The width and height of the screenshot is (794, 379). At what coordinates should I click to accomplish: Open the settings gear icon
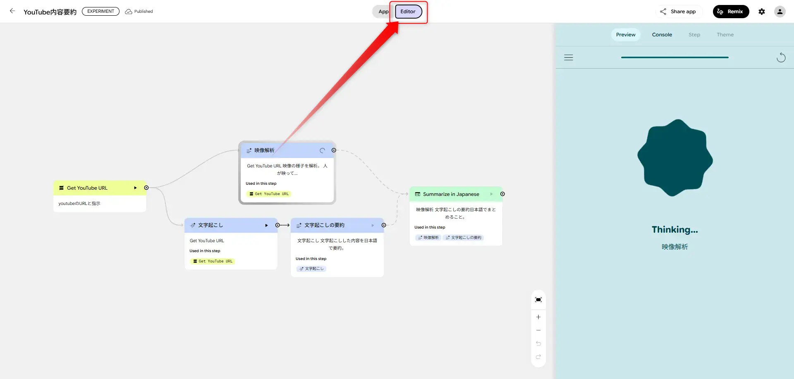coord(761,12)
